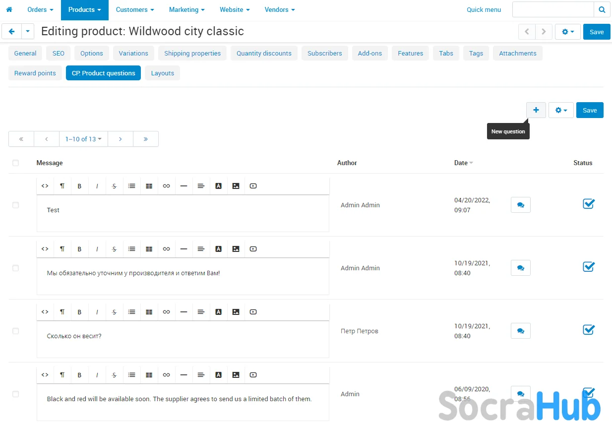The image size is (612, 423).
Task: Insert image in the Сколько он весит? editor
Action: click(236, 312)
